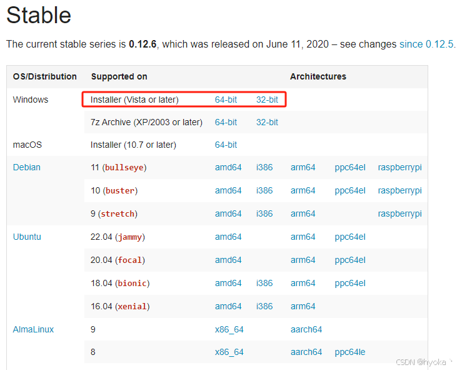This screenshot has width=462, height=370.
Task: Get Debian 11 bullseye arm64 package
Action: tap(303, 167)
